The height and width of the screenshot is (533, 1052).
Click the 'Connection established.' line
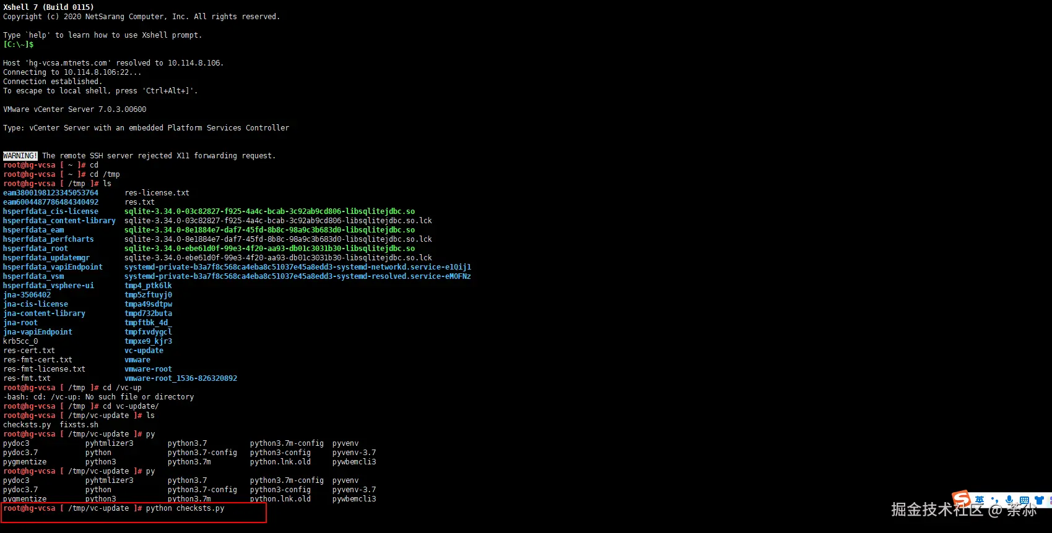(53, 82)
